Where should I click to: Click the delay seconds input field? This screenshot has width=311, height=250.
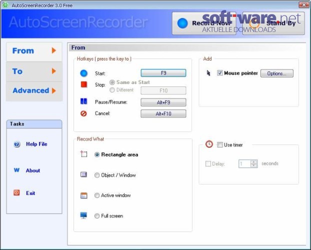point(244,164)
